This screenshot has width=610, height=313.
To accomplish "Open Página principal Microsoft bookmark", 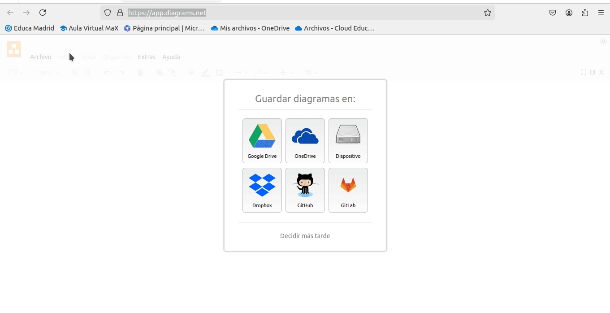I will (164, 28).
